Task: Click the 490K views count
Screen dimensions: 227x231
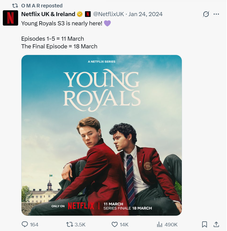Action: pos(171,225)
